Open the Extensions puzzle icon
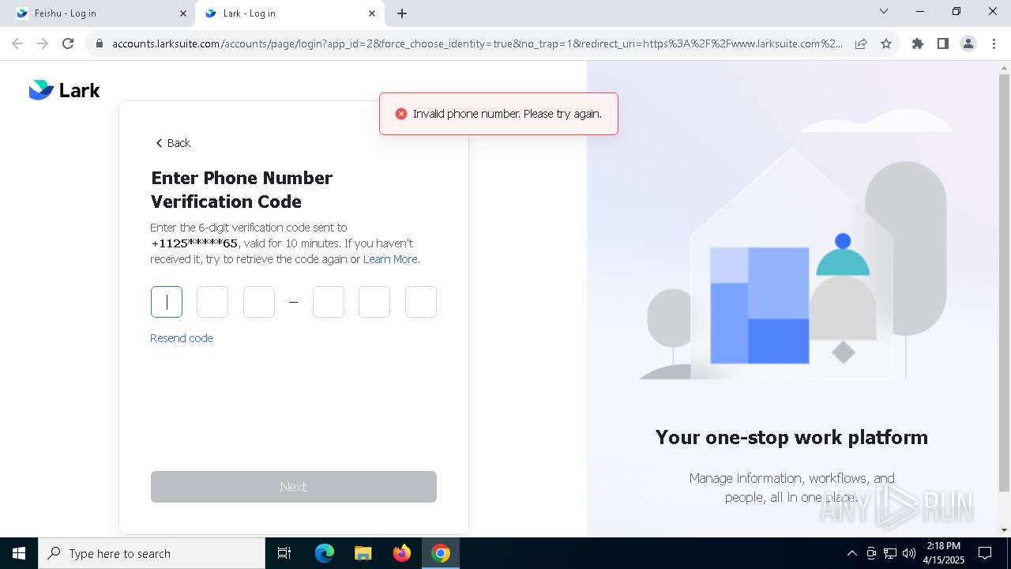Viewport: 1011px width, 569px height. (918, 43)
